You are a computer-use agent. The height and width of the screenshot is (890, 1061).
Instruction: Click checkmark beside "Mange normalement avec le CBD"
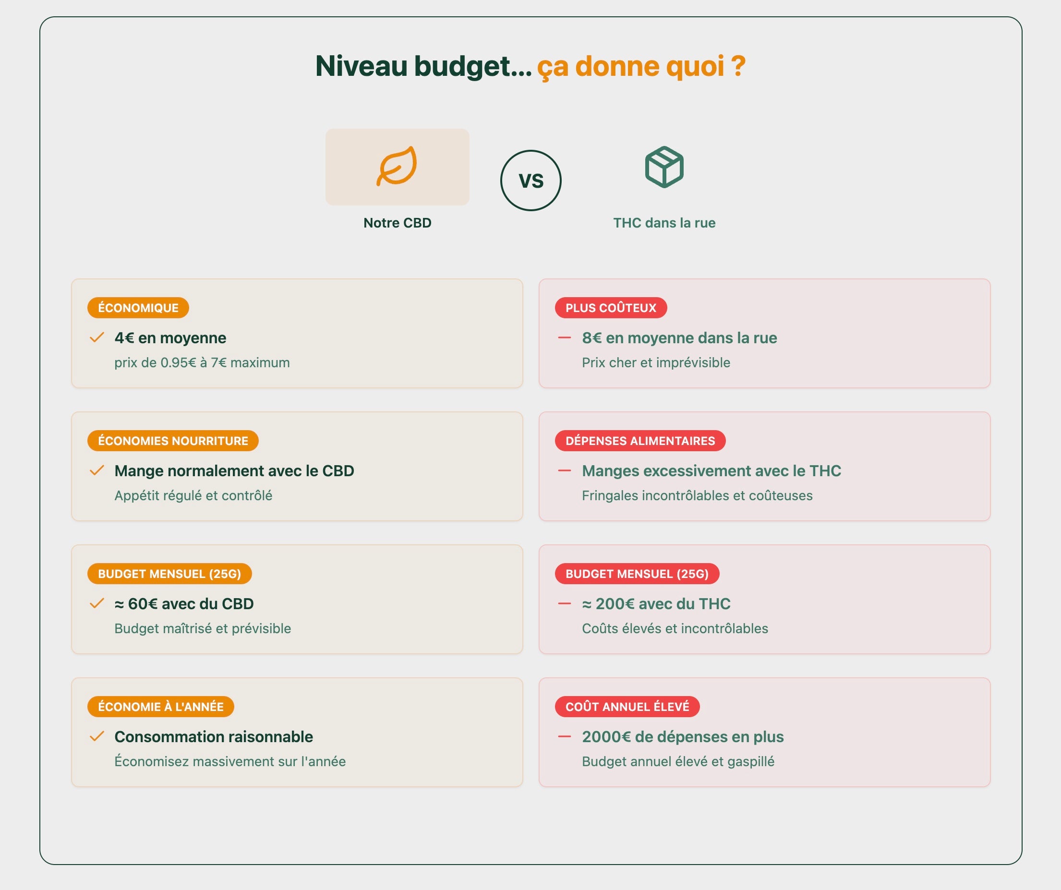(x=96, y=470)
